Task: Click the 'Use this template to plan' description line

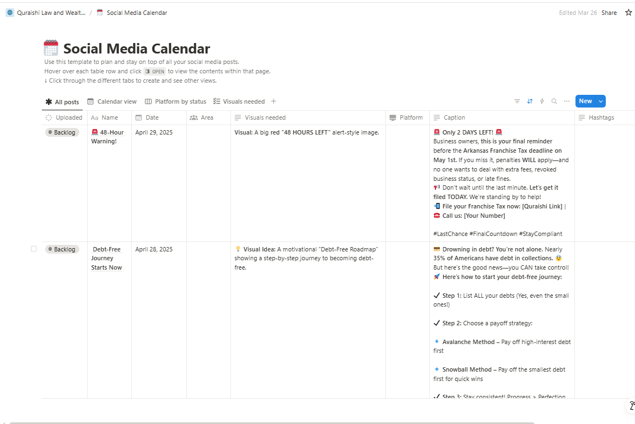Action: point(142,62)
